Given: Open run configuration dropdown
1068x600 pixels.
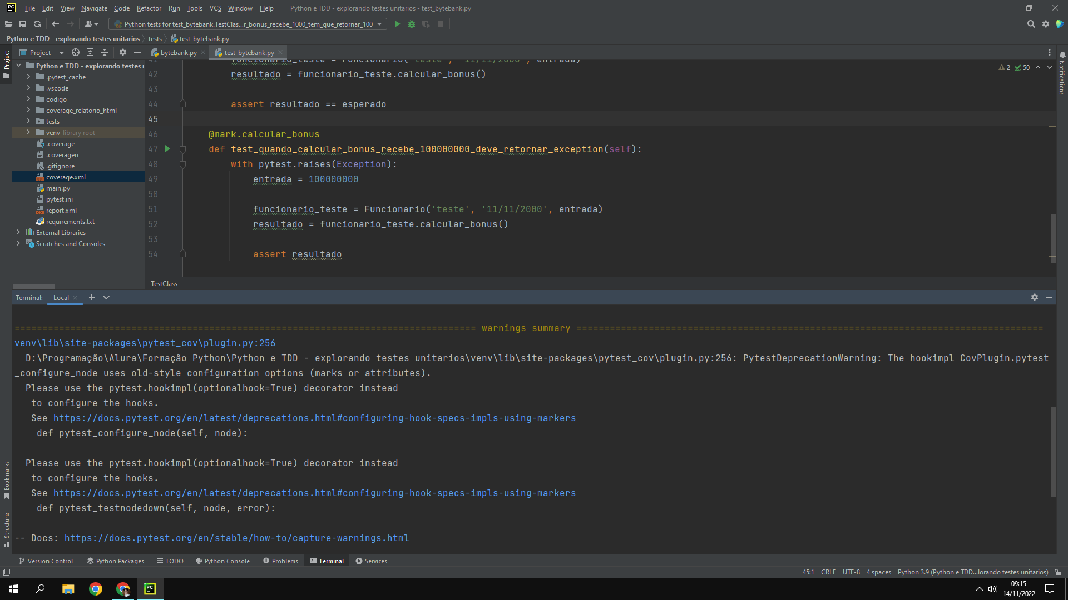Looking at the screenshot, I should 248,24.
